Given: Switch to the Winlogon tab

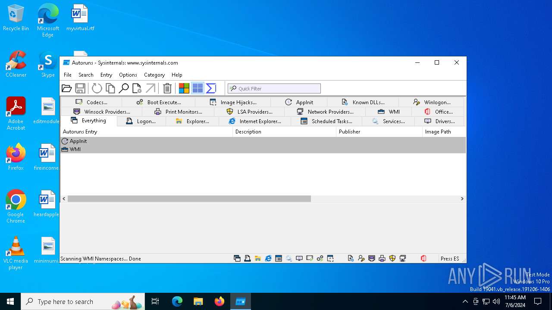Looking at the screenshot, I should click(x=431, y=102).
